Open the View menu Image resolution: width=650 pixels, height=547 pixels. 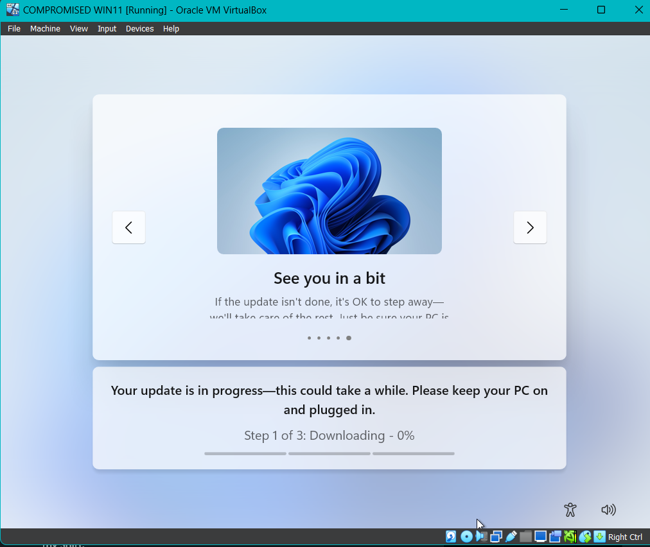pos(79,29)
